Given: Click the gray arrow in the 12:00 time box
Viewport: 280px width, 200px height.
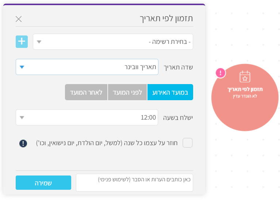Looking at the screenshot, I should click(22, 117).
